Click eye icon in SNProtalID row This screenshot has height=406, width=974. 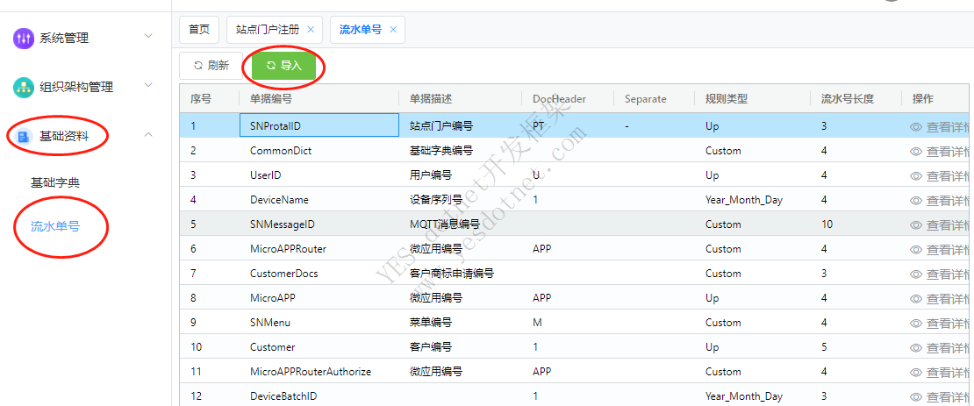916,127
